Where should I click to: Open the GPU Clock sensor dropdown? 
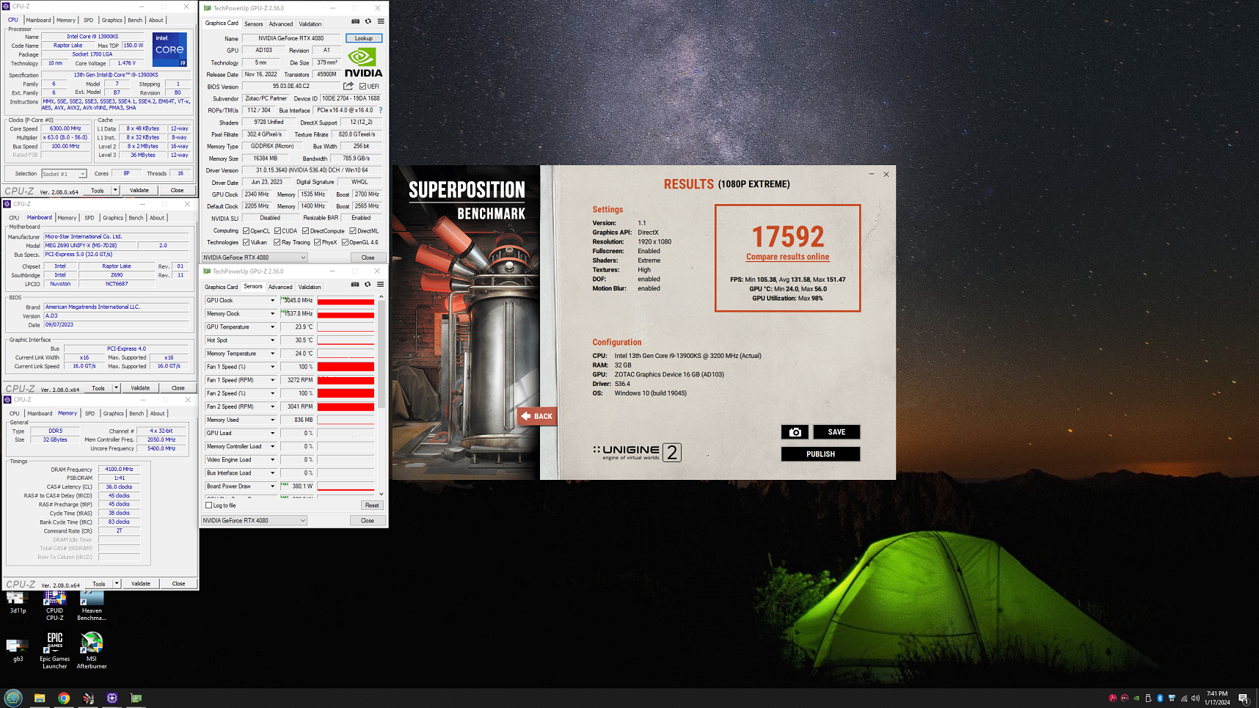272,301
